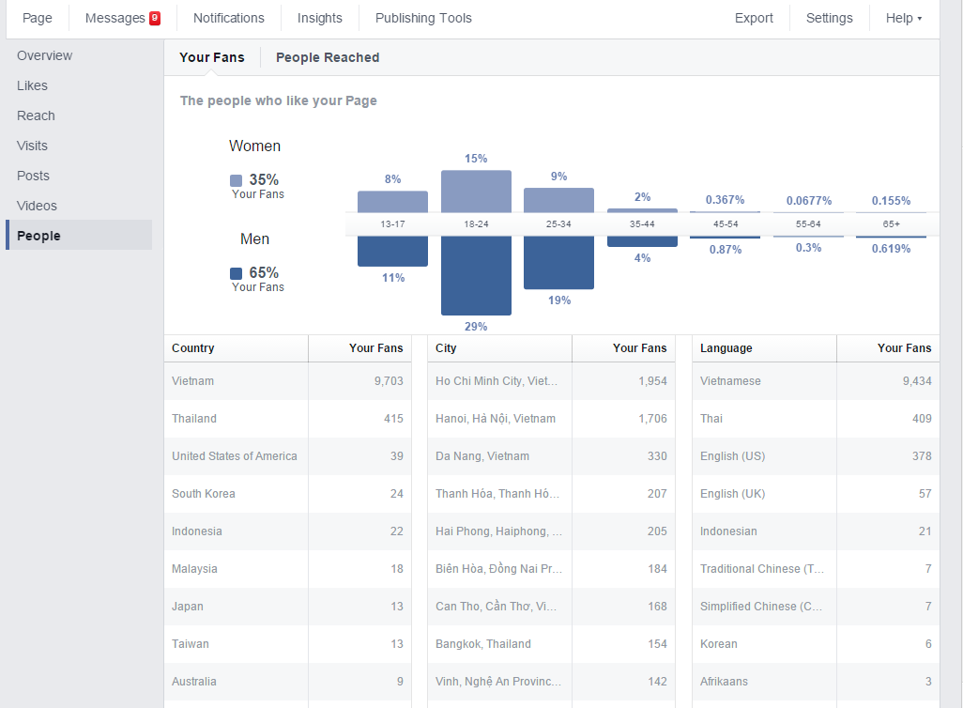Select the Your Fans tab
The image size is (963, 708).
(x=212, y=57)
